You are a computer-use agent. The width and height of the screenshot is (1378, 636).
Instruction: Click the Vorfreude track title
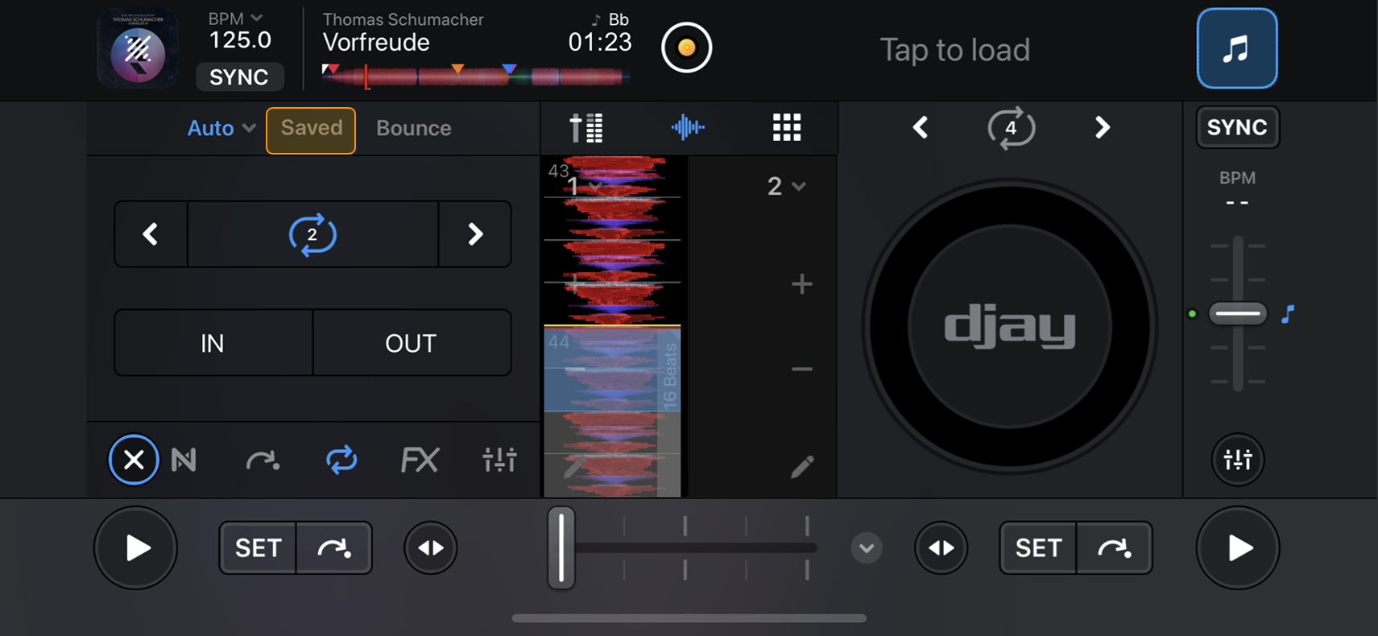(376, 43)
